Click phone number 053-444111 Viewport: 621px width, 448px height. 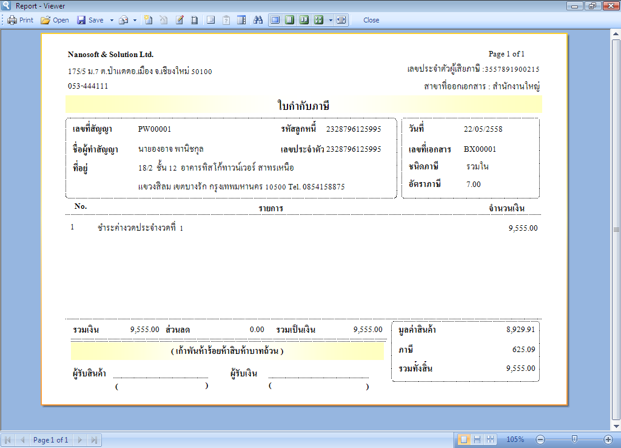[88, 86]
